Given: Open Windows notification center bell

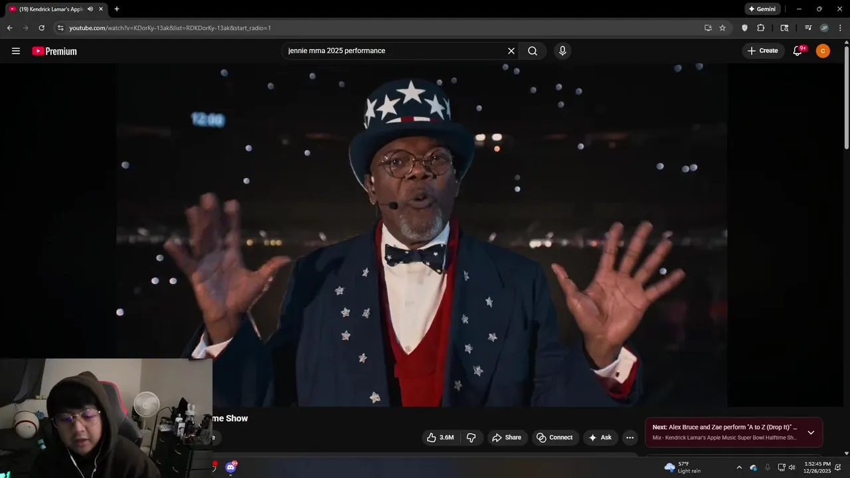Looking at the screenshot, I should point(838,467).
